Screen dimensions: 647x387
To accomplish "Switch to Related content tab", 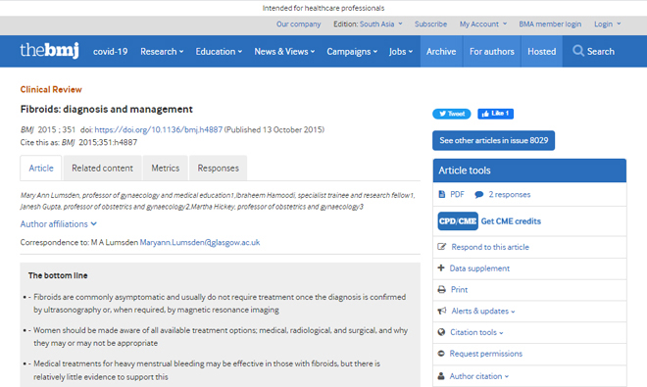I will 102,168.
